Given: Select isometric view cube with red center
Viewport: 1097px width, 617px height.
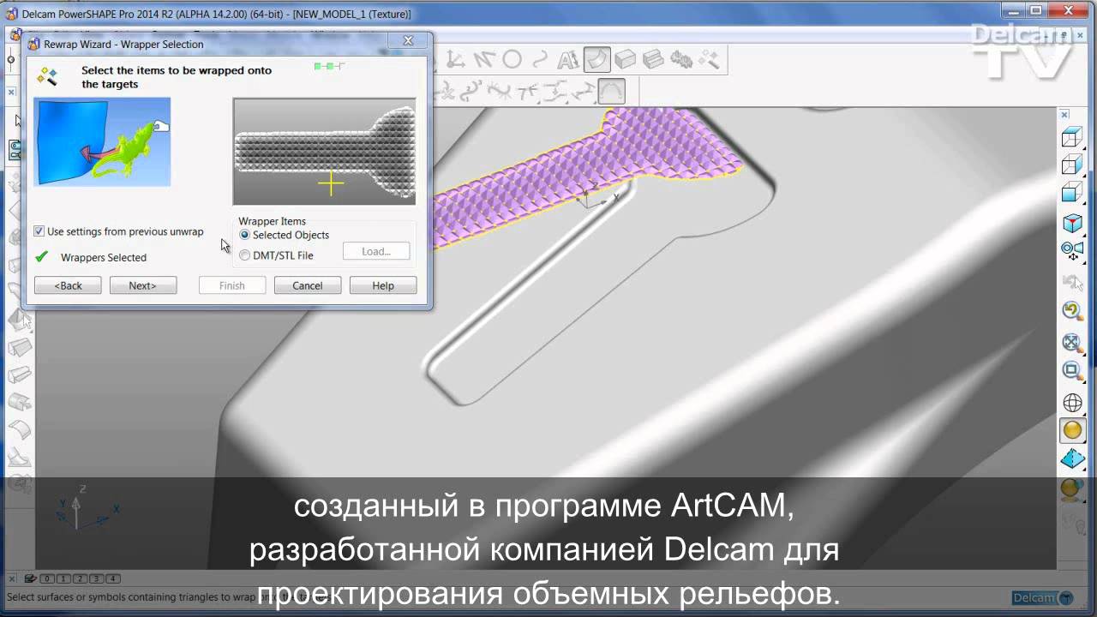Looking at the screenshot, I should point(1072,224).
